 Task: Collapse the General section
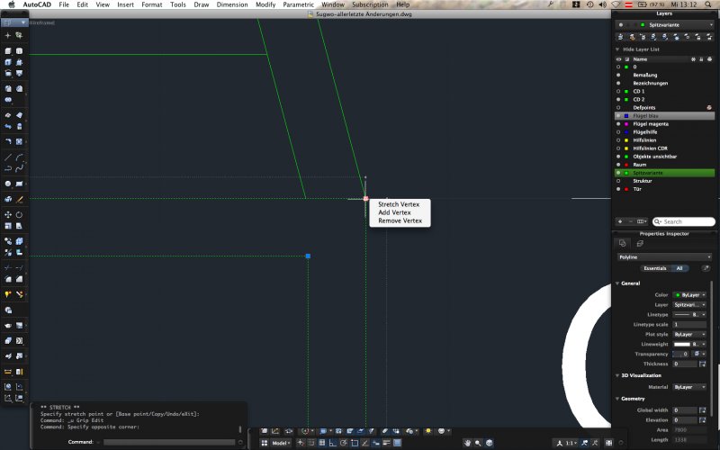[x=617, y=283]
